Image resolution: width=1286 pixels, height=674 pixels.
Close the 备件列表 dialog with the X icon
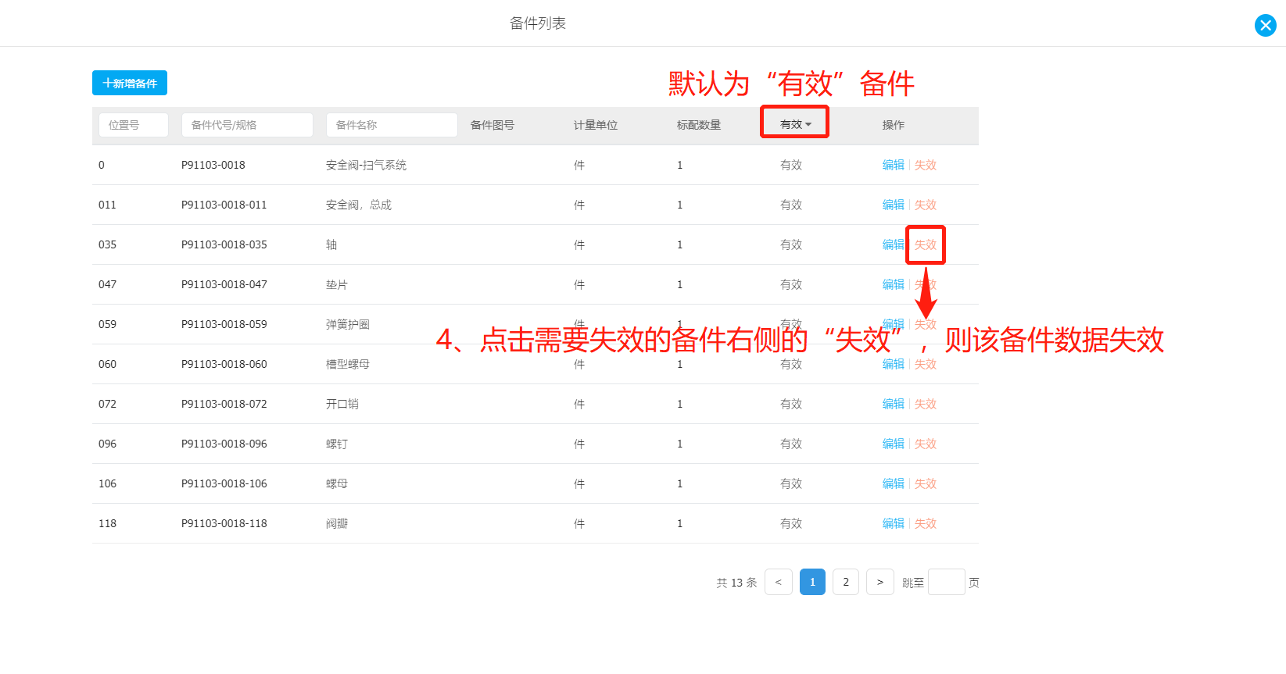[1265, 26]
